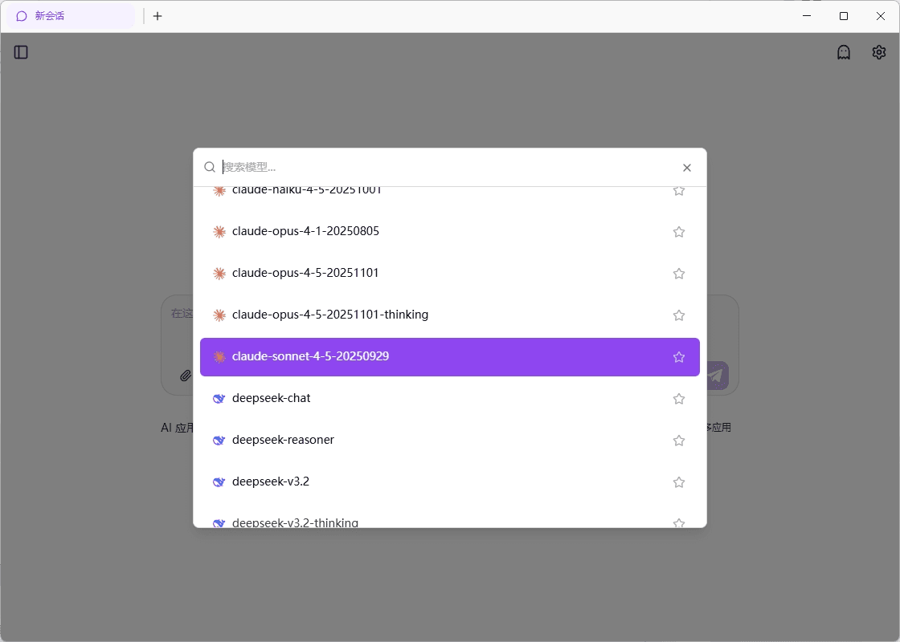Image resolution: width=900 pixels, height=642 pixels.
Task: Pick the deepseek-v3.2 model
Action: pos(449,482)
